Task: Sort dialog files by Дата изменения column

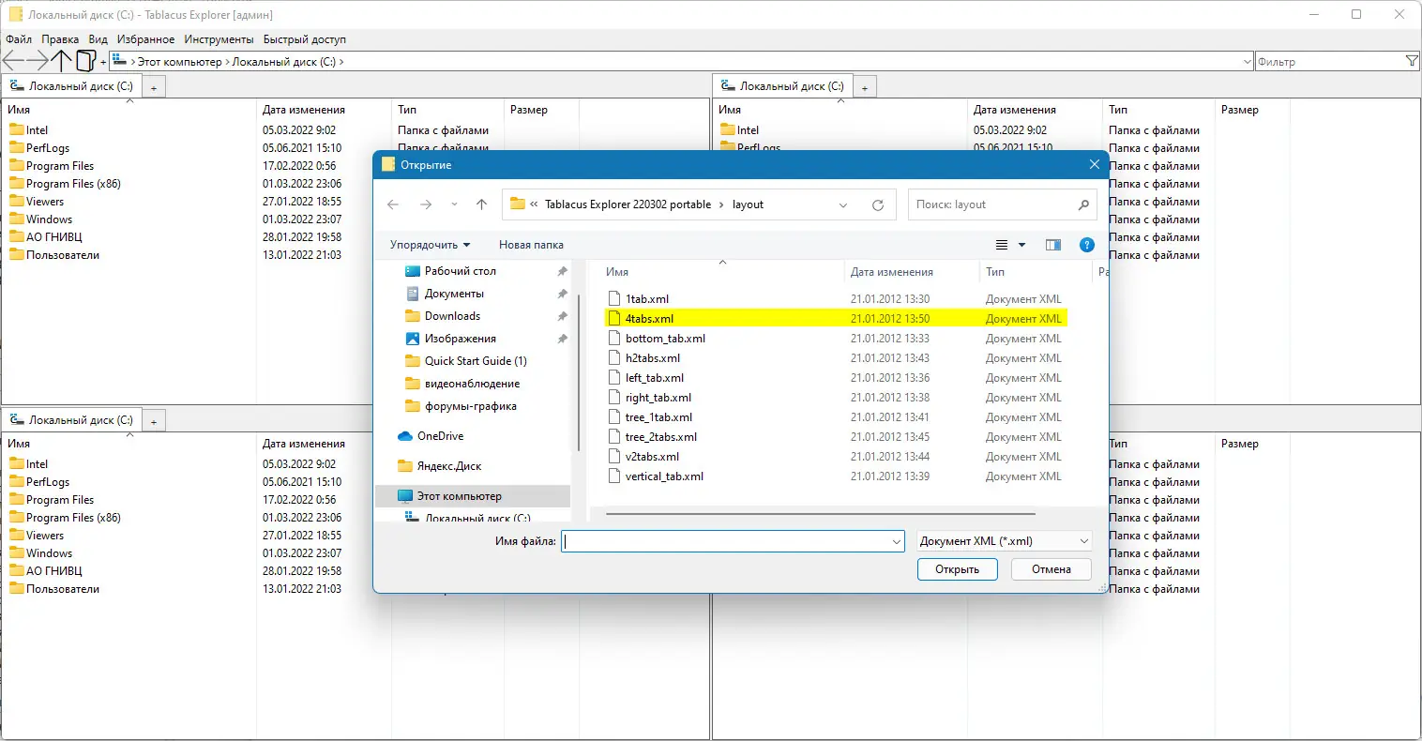Action: click(891, 272)
